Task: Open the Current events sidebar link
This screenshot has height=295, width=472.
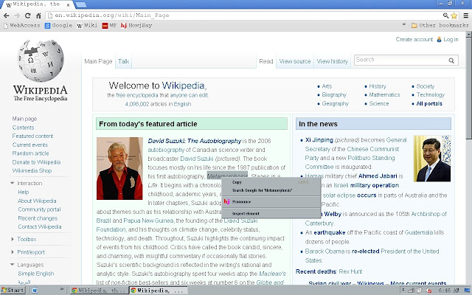Action: (29, 145)
